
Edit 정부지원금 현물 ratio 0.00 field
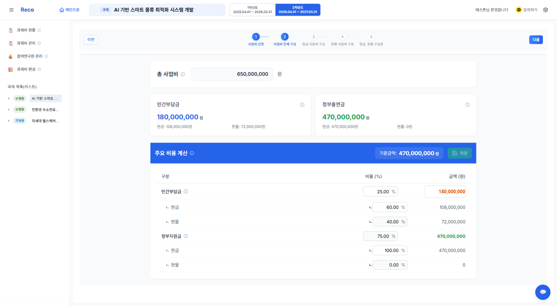coord(390,265)
